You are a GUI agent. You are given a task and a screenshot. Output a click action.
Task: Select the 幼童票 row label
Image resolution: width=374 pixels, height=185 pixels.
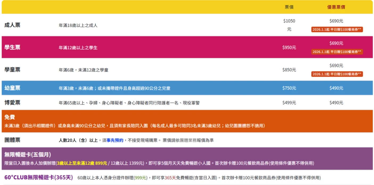pyautogui.click(x=12, y=88)
